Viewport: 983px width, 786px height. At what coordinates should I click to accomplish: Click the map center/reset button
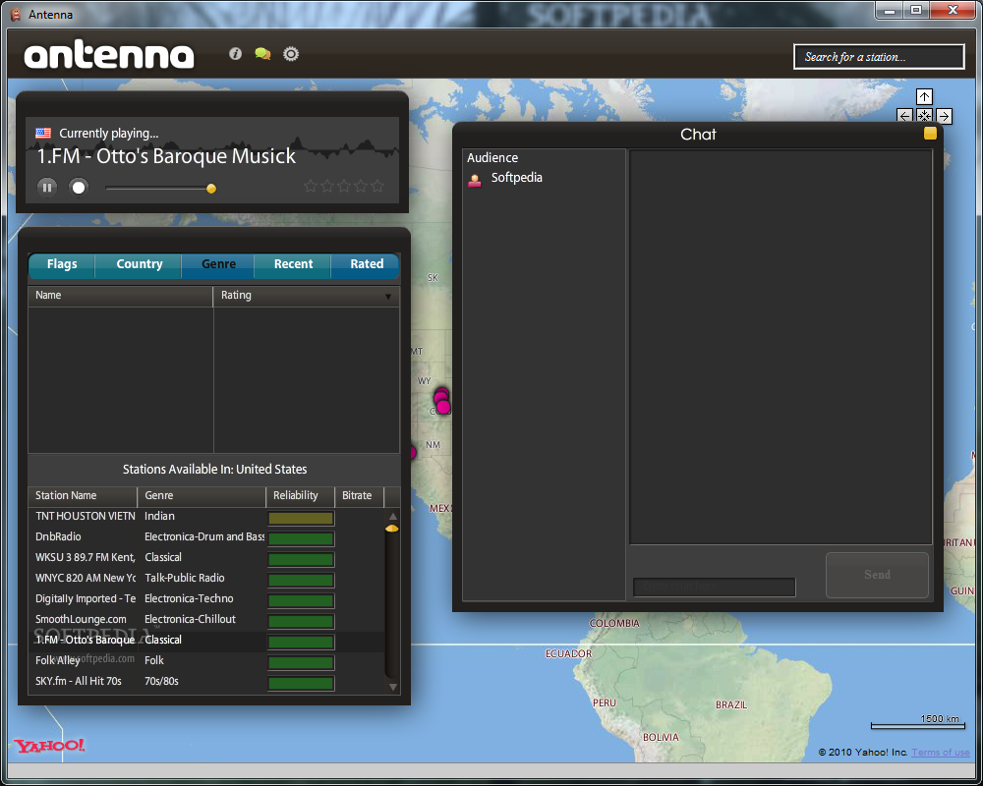click(x=924, y=116)
